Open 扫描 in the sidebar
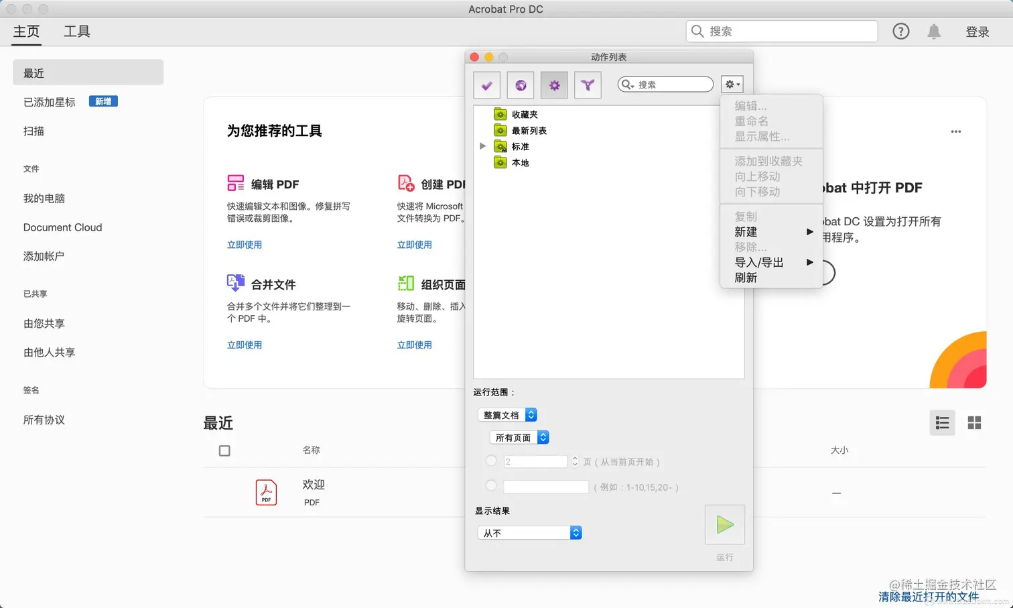The width and height of the screenshot is (1013, 608). pos(33,131)
